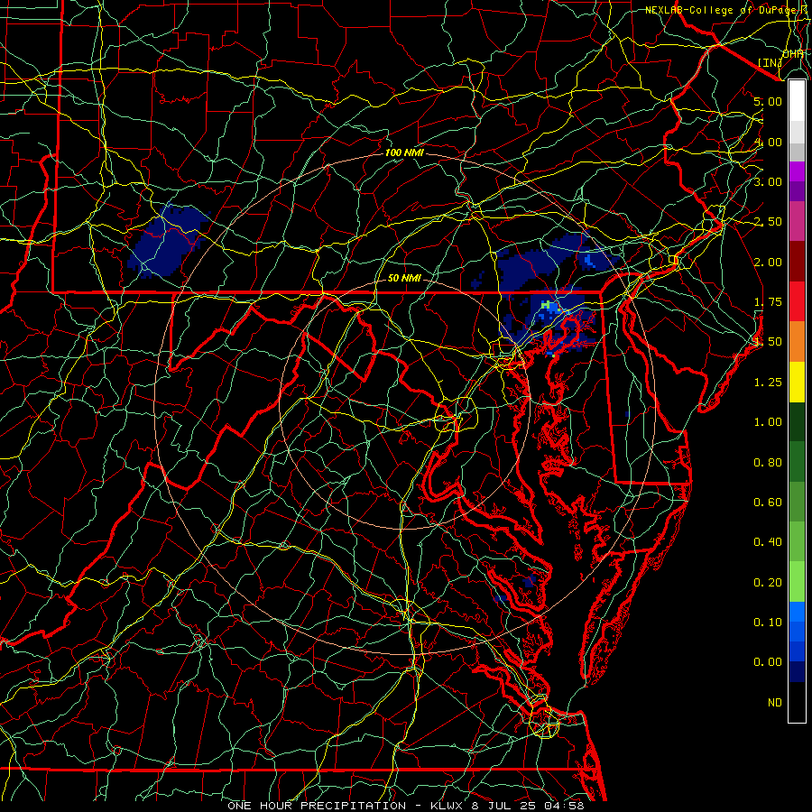Click the bright magenta legend swatch
The height and width of the screenshot is (812, 812).
click(797, 171)
